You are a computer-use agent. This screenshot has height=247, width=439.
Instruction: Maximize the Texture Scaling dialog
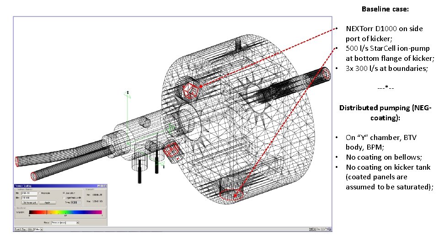102,186
